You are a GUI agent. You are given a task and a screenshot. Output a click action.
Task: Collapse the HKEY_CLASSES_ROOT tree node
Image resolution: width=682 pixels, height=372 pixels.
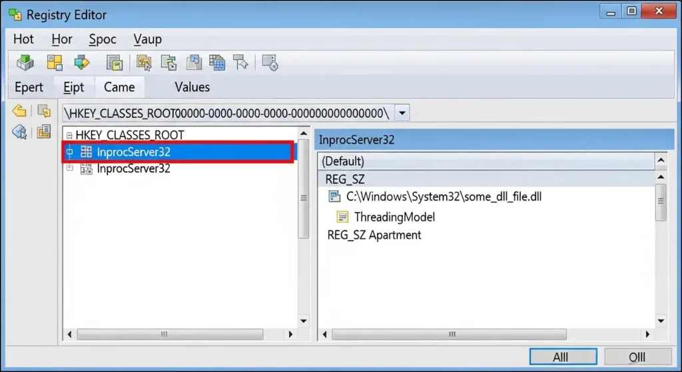coord(69,135)
